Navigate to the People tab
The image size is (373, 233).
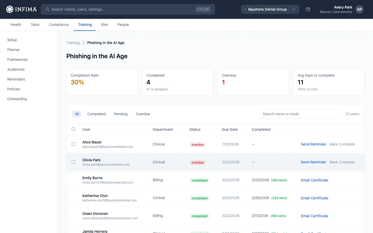tap(123, 25)
